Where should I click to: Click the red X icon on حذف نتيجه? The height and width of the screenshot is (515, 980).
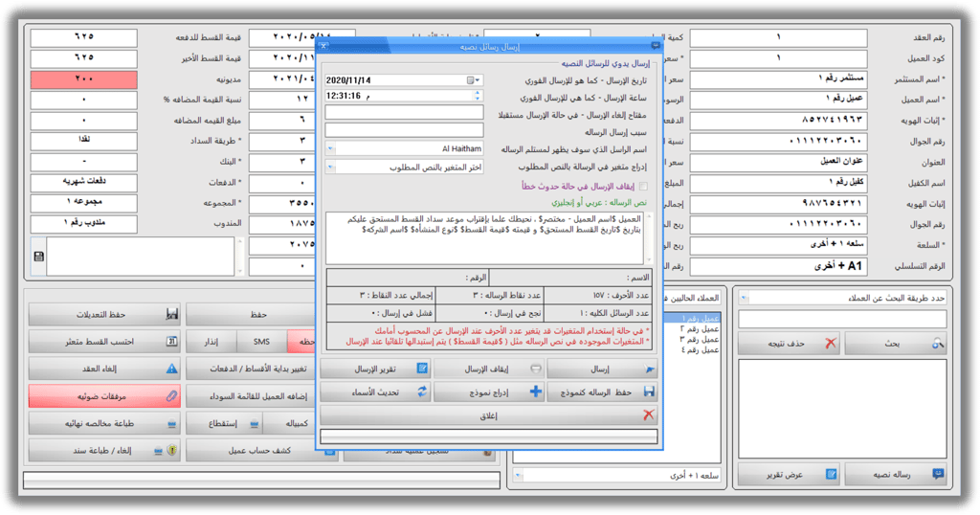(830, 343)
